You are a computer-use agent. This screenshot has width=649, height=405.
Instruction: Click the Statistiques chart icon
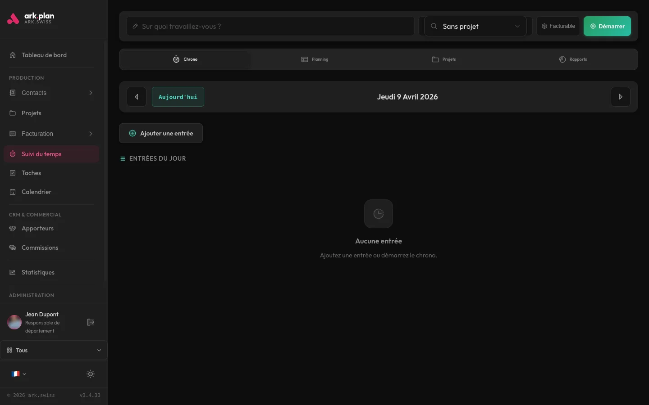click(x=13, y=272)
